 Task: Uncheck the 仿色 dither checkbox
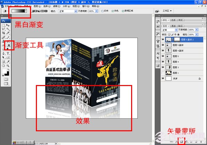click(x=113, y=11)
